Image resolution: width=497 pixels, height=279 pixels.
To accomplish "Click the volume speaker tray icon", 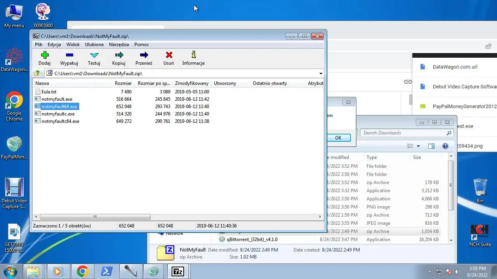I will click(458, 272).
